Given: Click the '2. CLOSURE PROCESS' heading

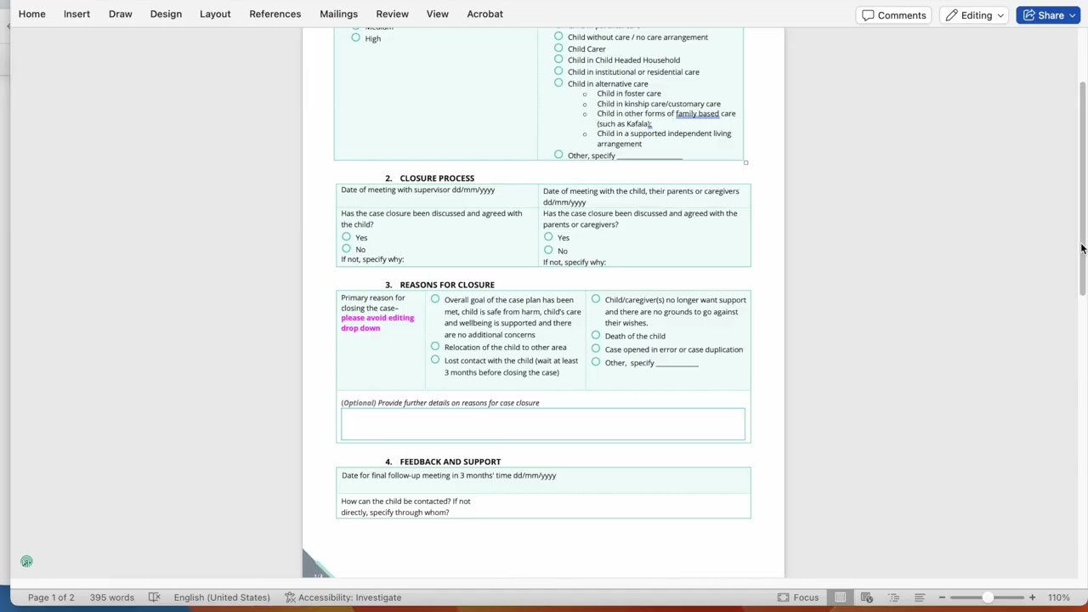Looking at the screenshot, I should [429, 178].
